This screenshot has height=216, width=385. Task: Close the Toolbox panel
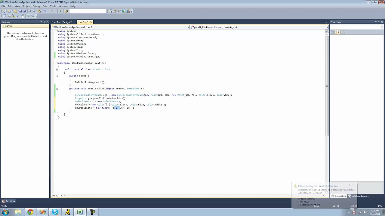(x=48, y=22)
